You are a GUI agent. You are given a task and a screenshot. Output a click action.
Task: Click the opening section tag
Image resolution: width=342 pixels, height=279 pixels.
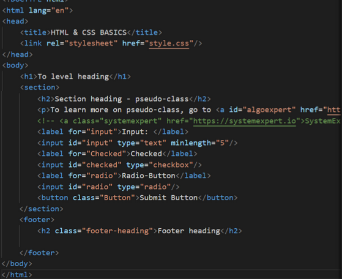point(40,87)
